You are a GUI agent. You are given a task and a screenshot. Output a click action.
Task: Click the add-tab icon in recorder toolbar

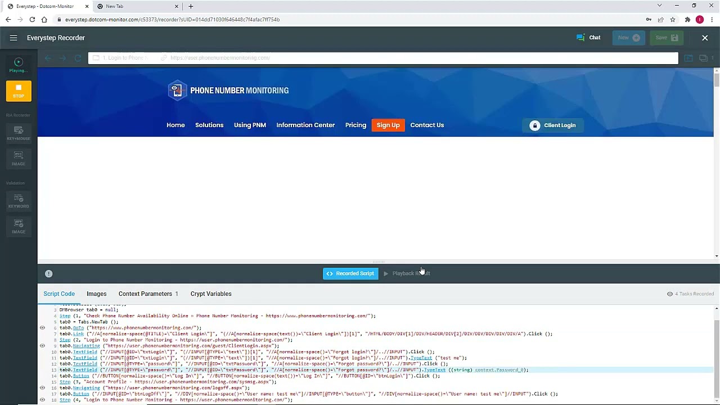pos(688,58)
